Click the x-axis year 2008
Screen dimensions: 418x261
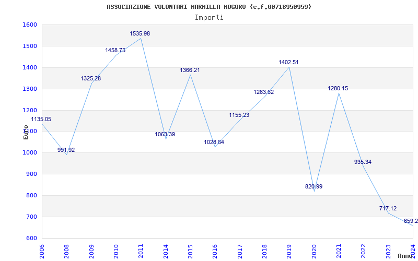(x=67, y=252)
